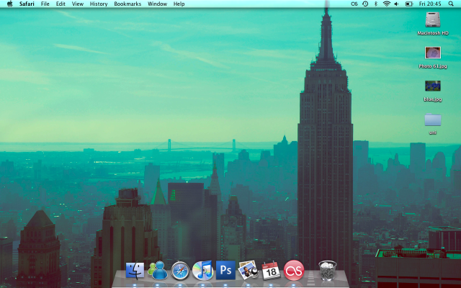This screenshot has height=288, width=461.
Task: Open the Apple menu
Action: click(x=9, y=4)
